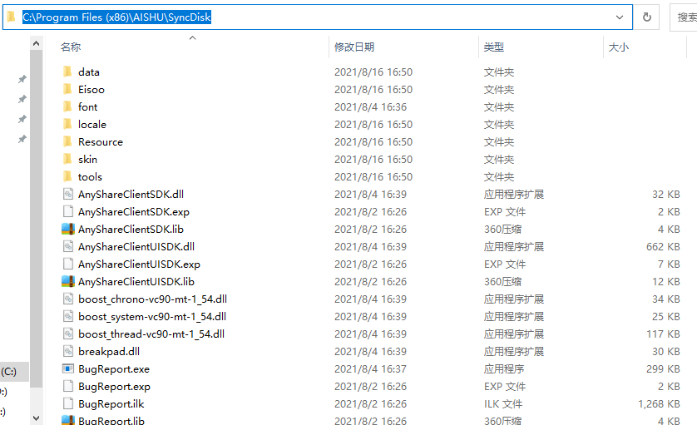Select the breakpad.dll file name
Viewport: 697px width, 435px height.
pyautogui.click(x=109, y=352)
